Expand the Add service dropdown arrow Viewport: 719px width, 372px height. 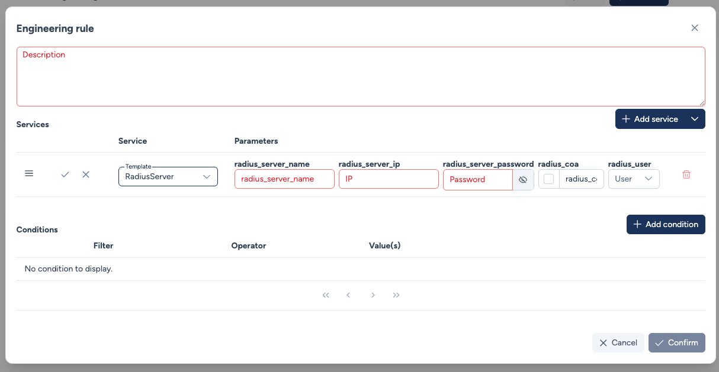coord(695,119)
